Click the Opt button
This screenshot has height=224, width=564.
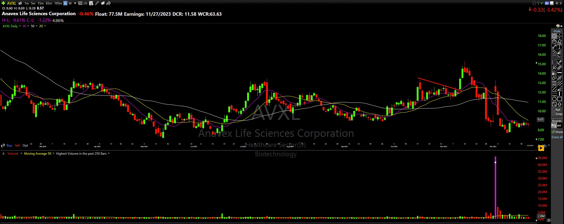pos(25,145)
